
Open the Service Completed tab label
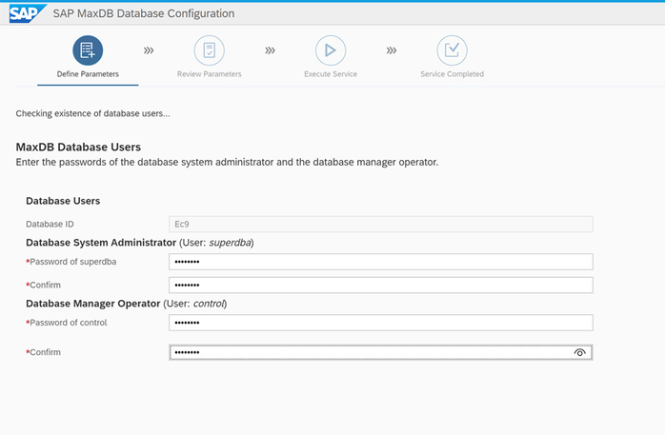point(453,74)
